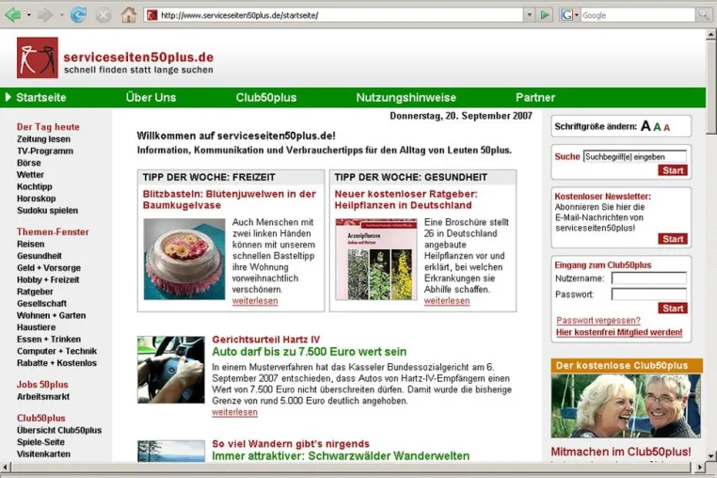Open Computer + Technik theme link
This screenshot has height=478, width=717.
pos(56,351)
